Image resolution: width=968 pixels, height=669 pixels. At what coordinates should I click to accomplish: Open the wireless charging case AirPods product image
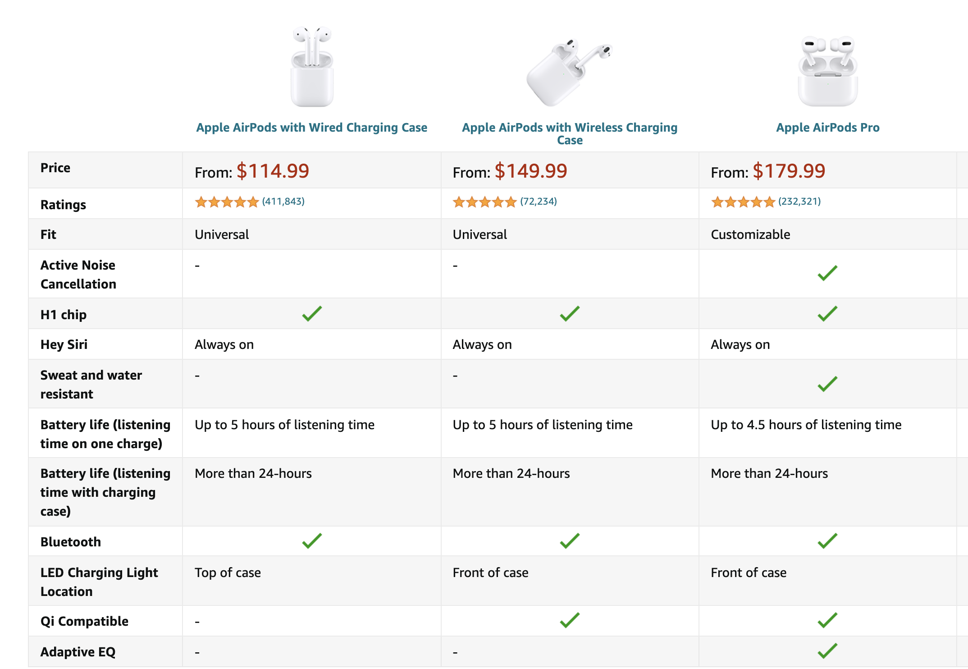tap(570, 72)
